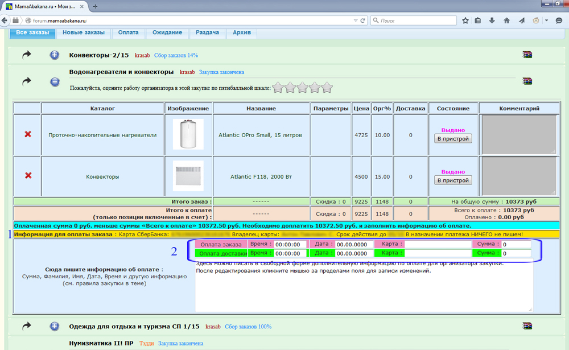This screenshot has width=569, height=350.
Task: Delete the Atlantic F118 convector row
Action: click(27, 176)
